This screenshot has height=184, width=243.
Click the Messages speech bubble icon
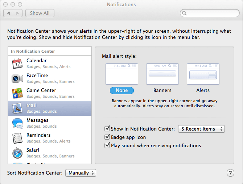point(17,123)
